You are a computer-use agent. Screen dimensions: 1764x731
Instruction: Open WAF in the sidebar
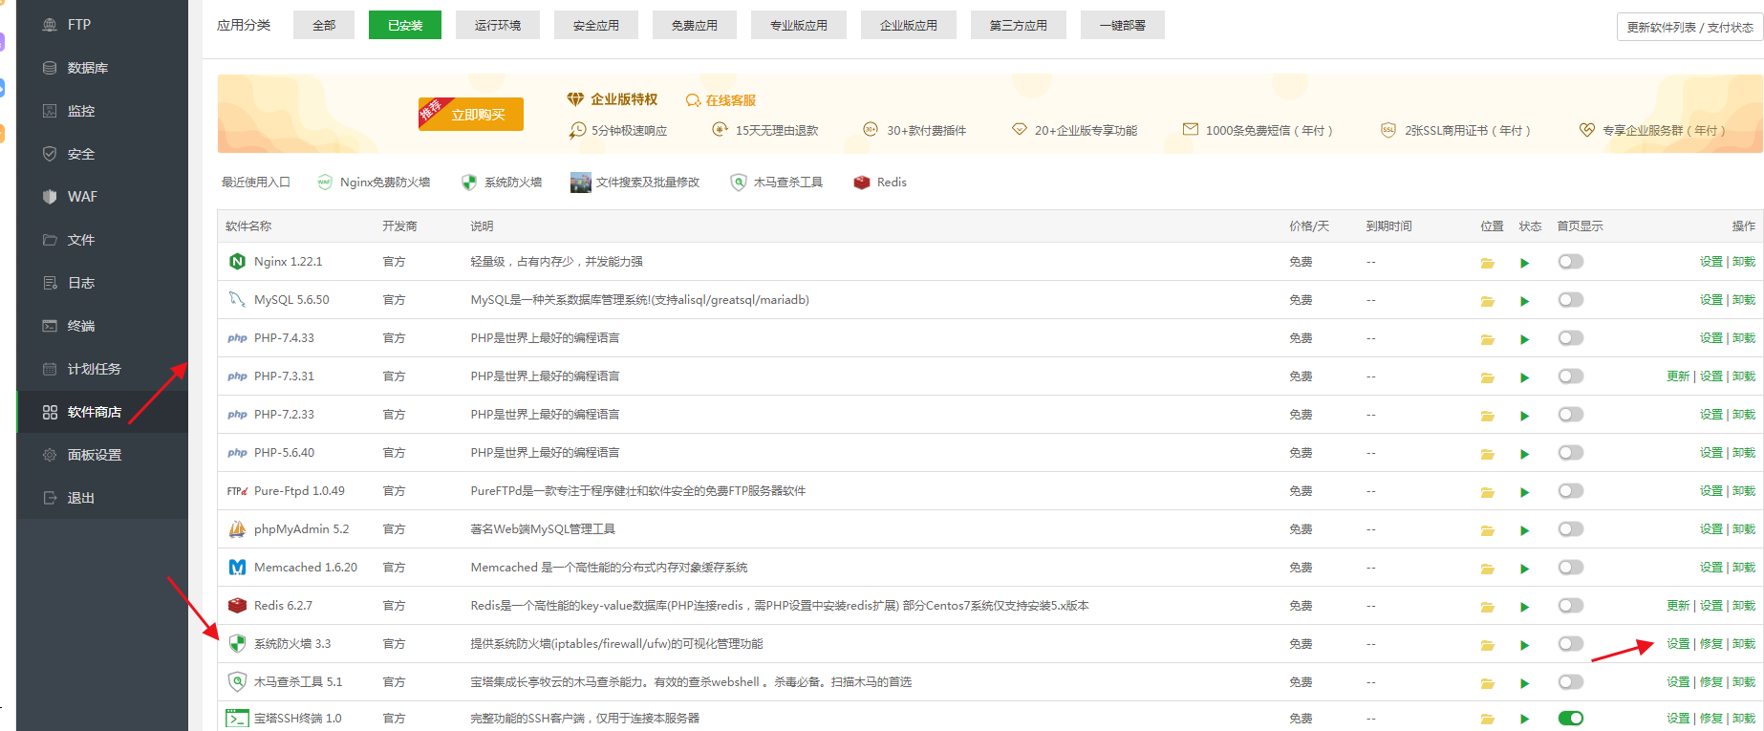(102, 197)
